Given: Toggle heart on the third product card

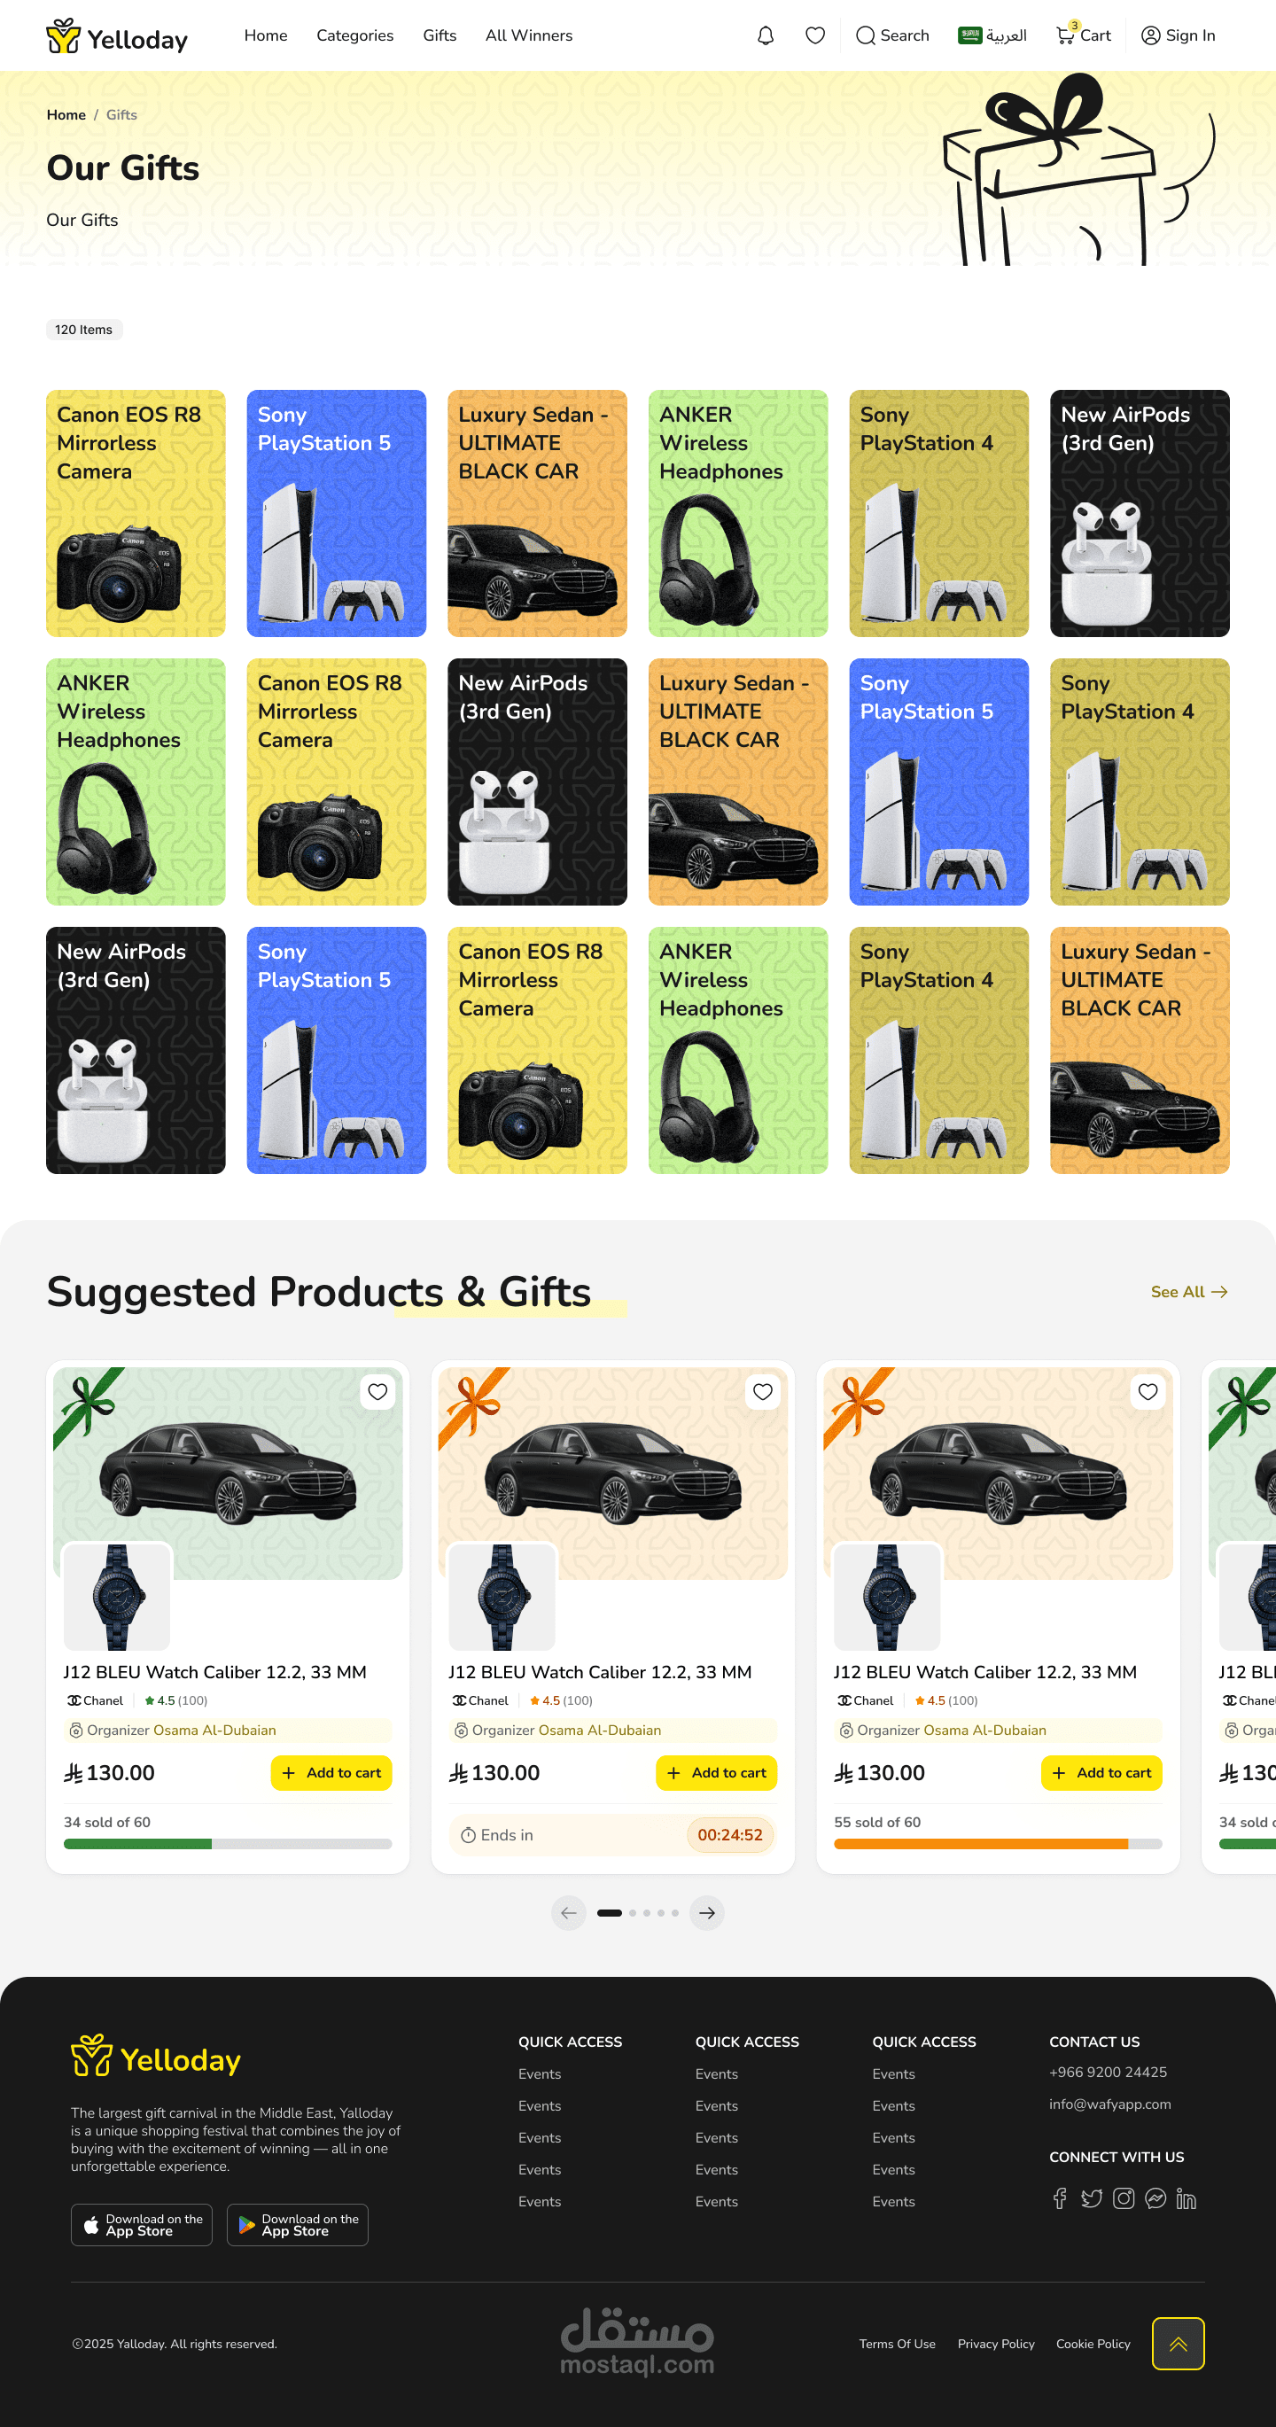Looking at the screenshot, I should (x=1148, y=1391).
